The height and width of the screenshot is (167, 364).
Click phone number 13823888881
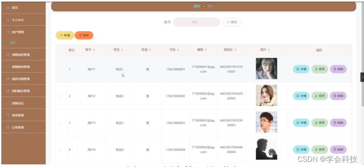pos(175,70)
